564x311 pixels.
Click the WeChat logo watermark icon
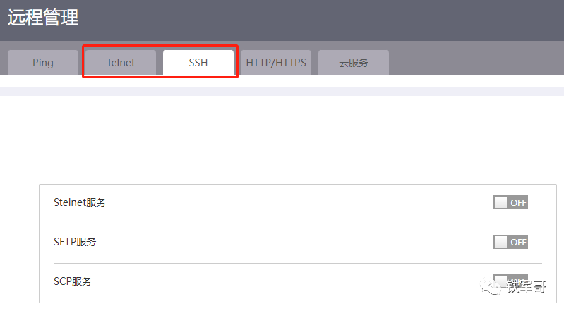[x=488, y=286]
